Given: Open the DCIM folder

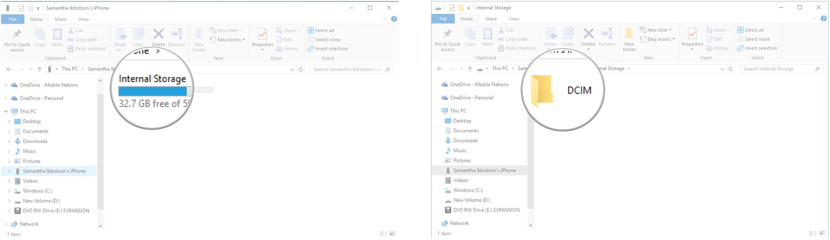Looking at the screenshot, I should tap(563, 91).
